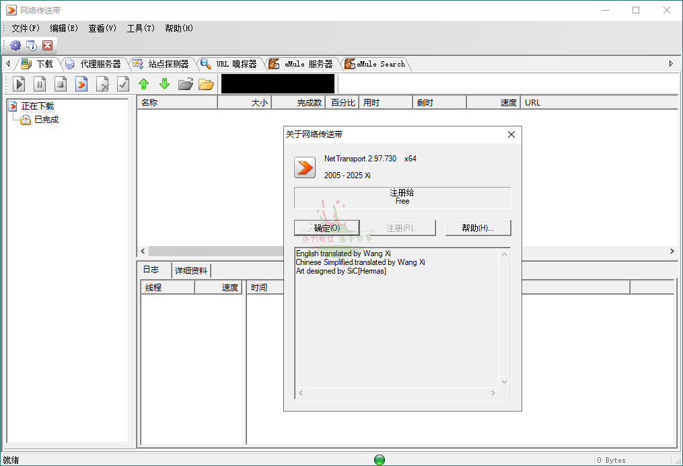Image resolution: width=683 pixels, height=466 pixels.
Task: Select the 正在下载 tree node
Action: [x=37, y=106]
